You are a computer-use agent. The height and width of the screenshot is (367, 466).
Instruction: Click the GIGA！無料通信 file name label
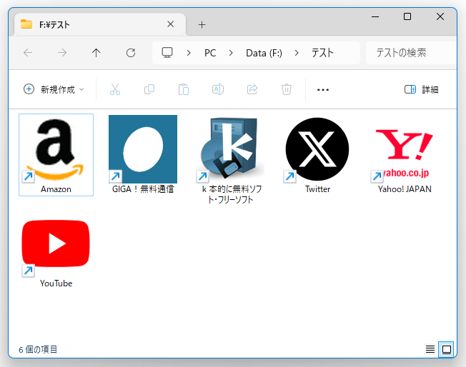click(x=143, y=189)
